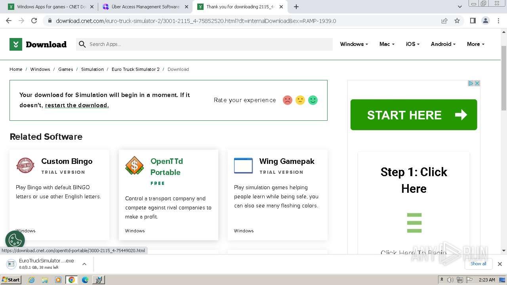Open File Explorer from the taskbar
The height and width of the screenshot is (285, 507).
point(45,280)
